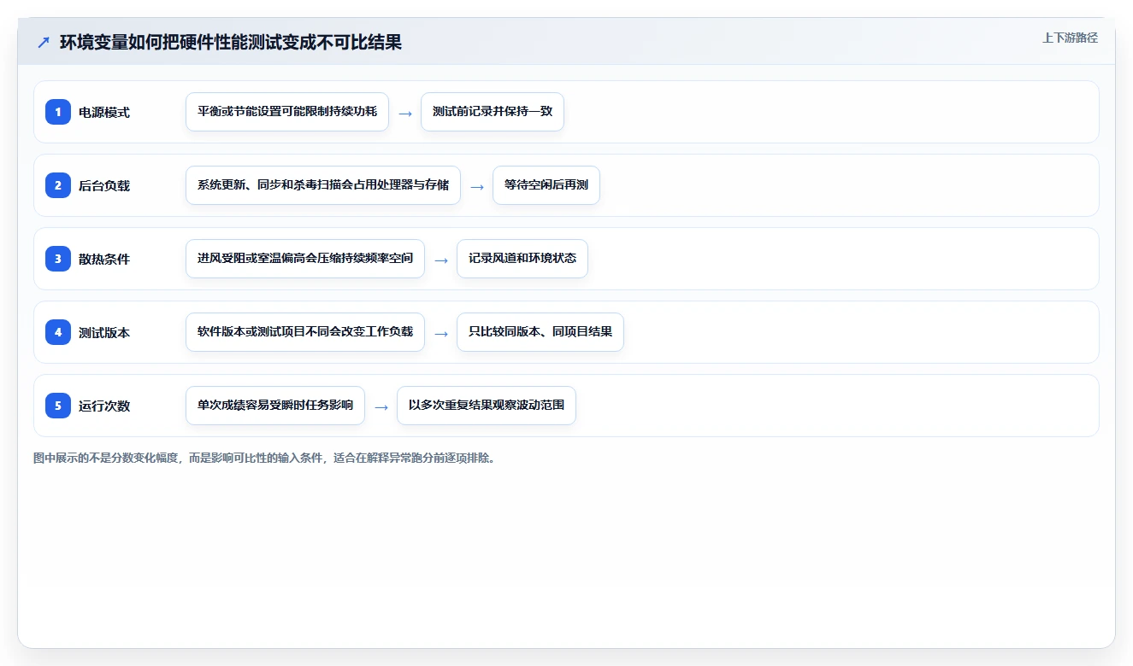Select the 以多次重复结果观察波动范围 box
The width and height of the screenshot is (1133, 666).
487,406
